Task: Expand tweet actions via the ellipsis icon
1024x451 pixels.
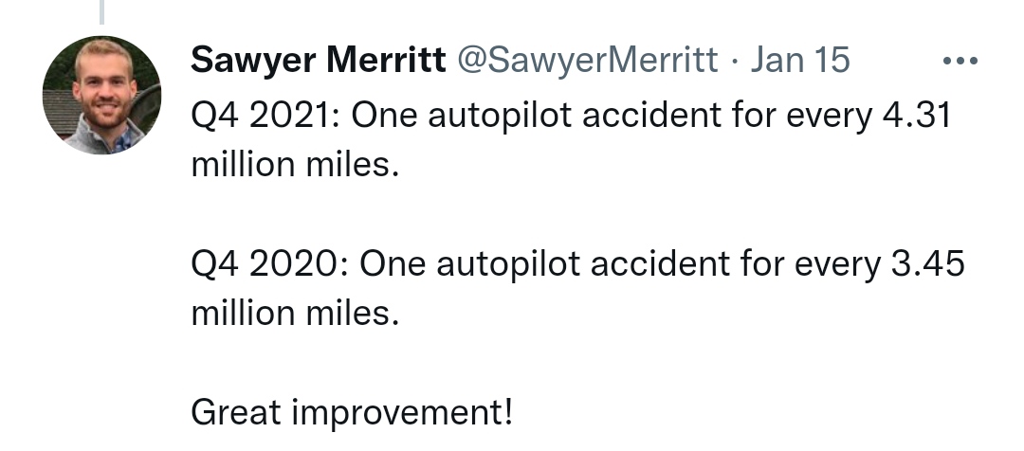Action: coord(960,61)
